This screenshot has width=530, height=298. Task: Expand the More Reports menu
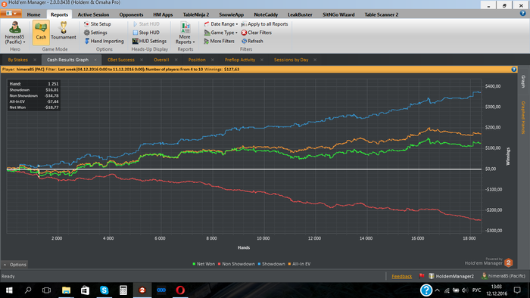185,33
